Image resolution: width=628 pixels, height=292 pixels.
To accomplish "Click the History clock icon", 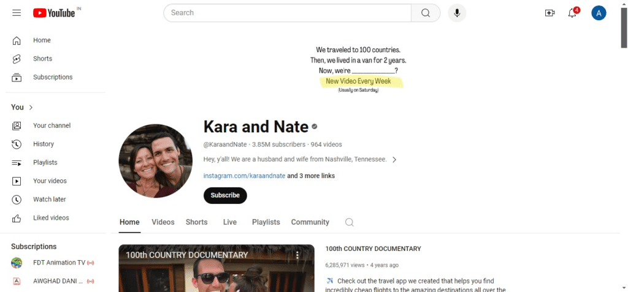I will click(17, 144).
